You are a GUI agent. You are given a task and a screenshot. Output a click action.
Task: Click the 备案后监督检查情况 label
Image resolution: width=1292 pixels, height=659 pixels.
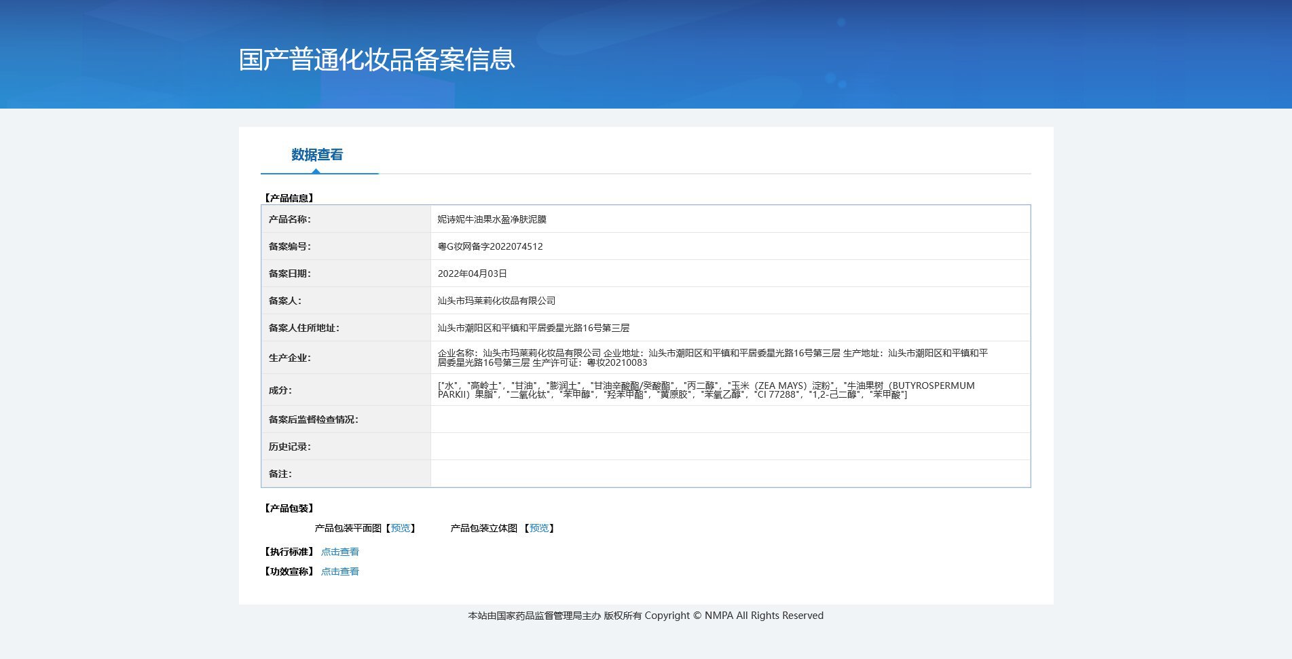click(314, 419)
